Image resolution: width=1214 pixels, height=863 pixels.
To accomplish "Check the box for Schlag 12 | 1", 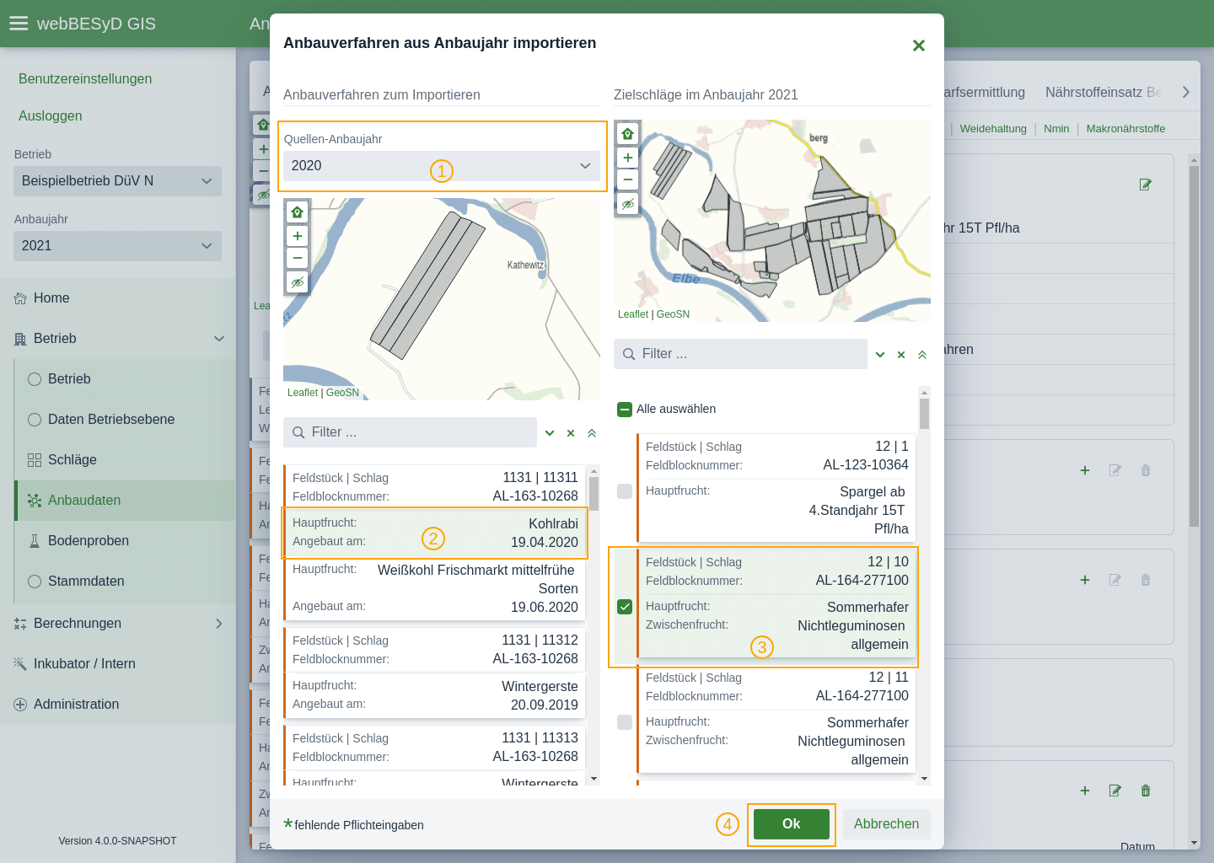I will (625, 491).
